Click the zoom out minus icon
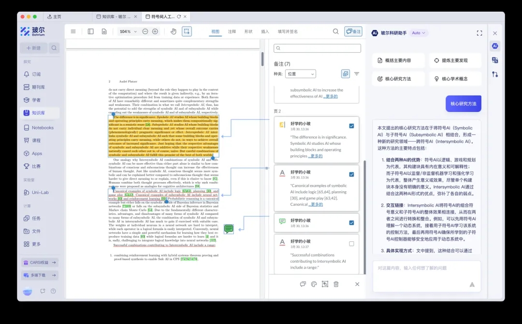The image size is (522, 324). [145, 31]
